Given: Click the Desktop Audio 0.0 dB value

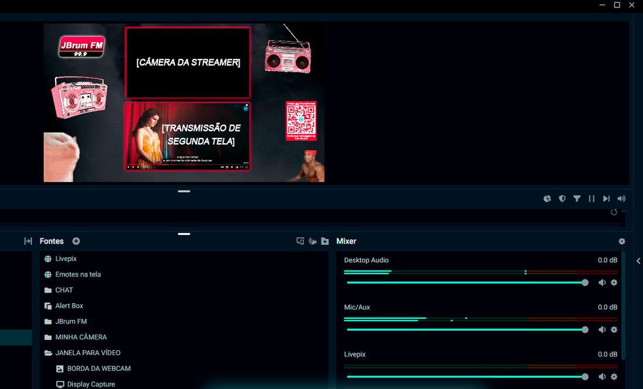Looking at the screenshot, I should click(x=607, y=260).
